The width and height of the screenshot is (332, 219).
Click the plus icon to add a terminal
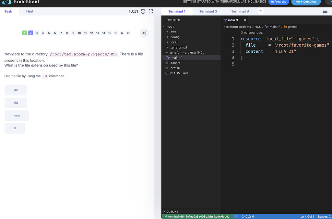coord(261,11)
